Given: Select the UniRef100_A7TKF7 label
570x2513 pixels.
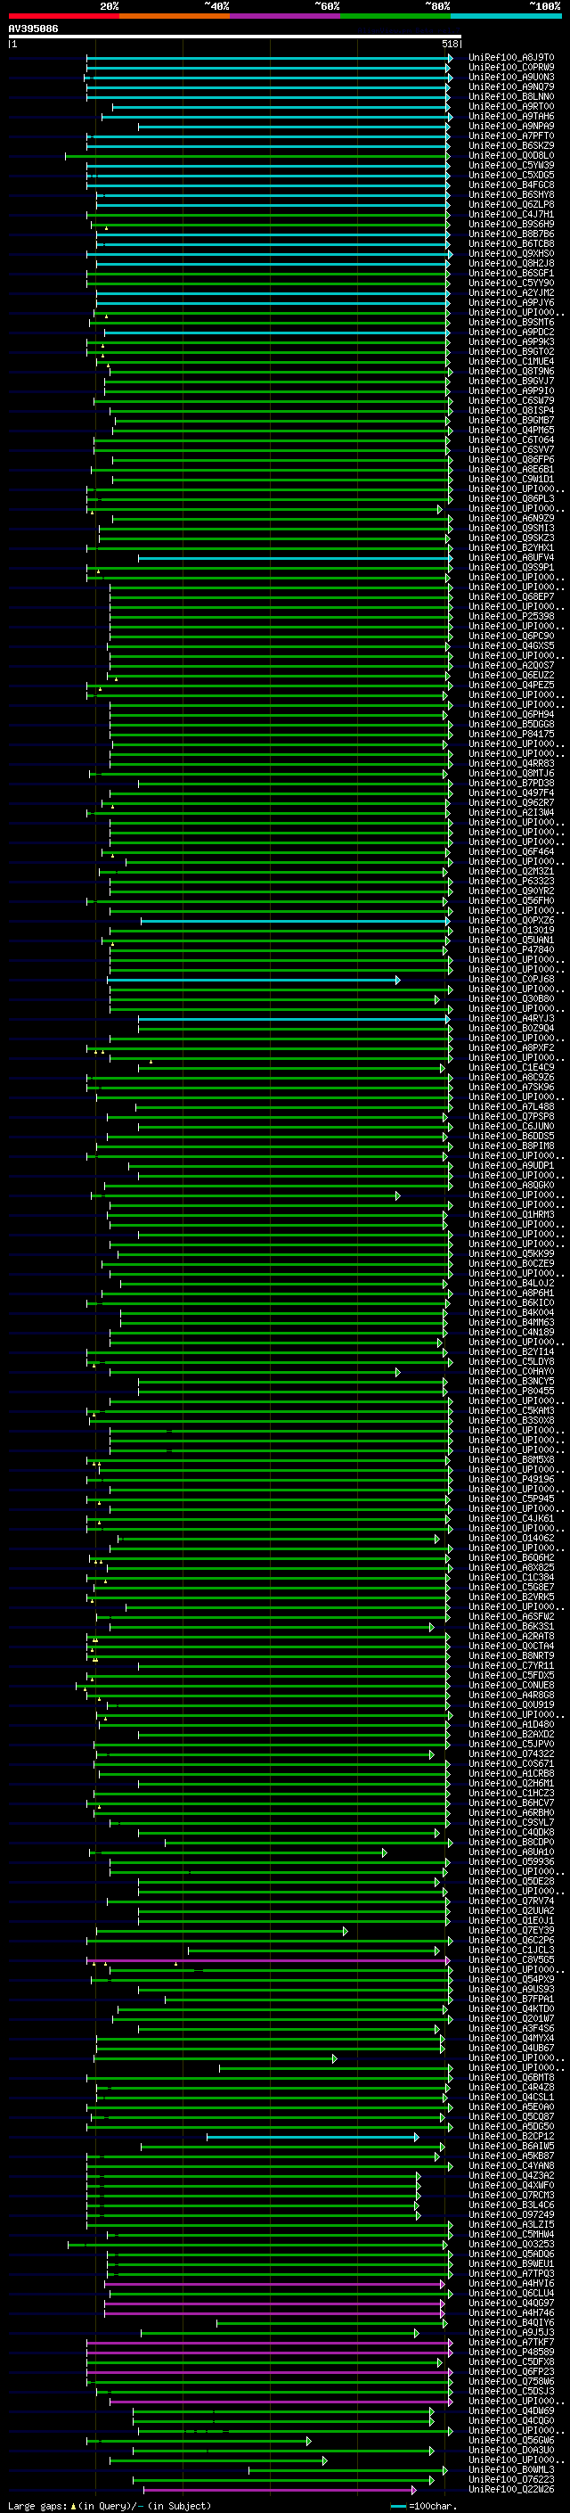Looking at the screenshot, I should pos(510,2342).
